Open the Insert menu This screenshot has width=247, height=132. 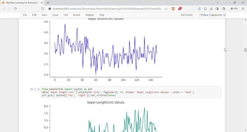point(55,15)
